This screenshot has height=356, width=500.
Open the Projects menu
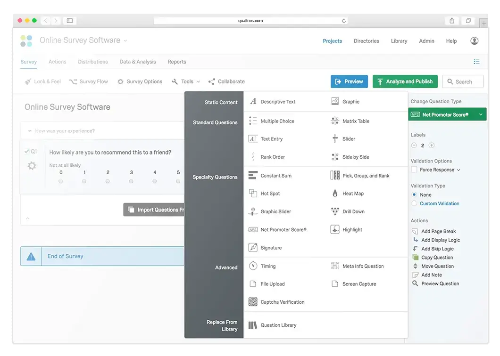(332, 41)
